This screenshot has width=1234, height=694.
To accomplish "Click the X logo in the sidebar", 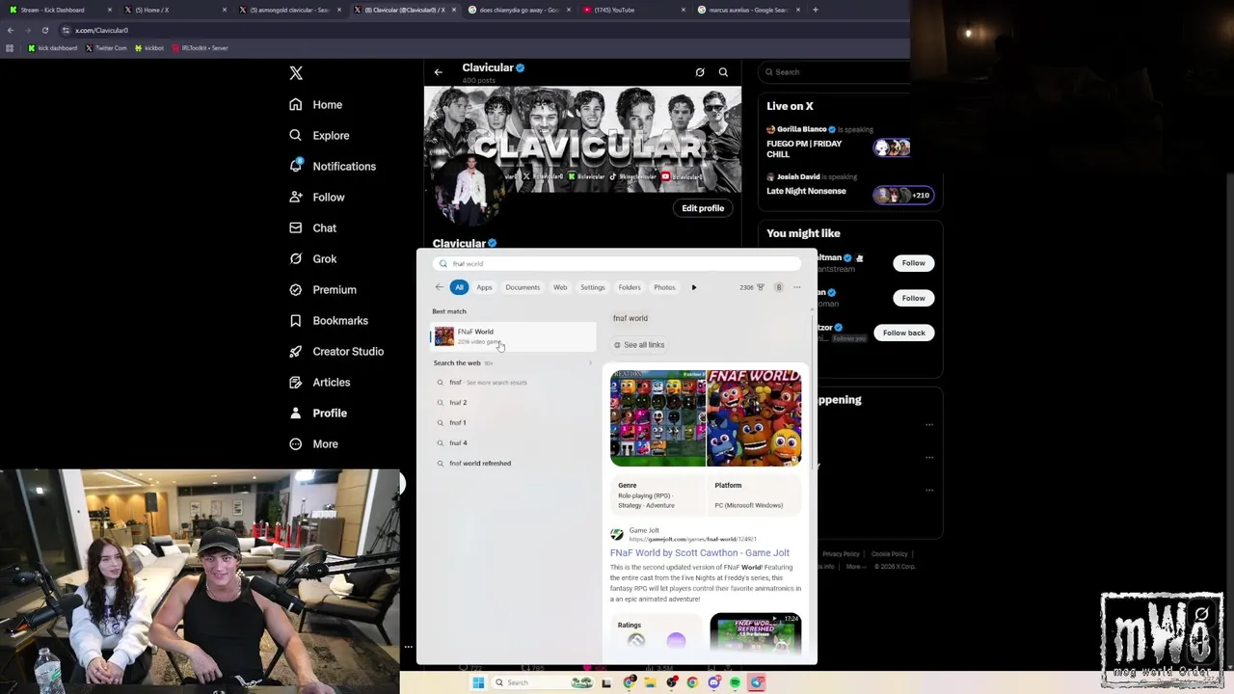I will click(x=296, y=73).
